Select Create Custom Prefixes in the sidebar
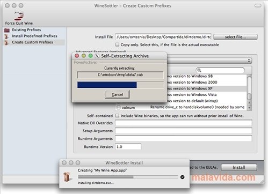 tap(32, 42)
